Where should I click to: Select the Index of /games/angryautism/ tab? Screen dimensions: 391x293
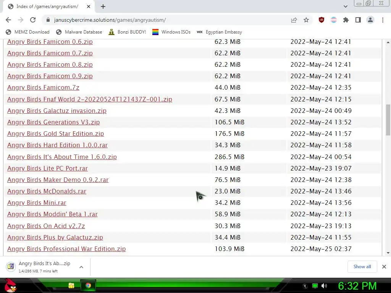47,6
